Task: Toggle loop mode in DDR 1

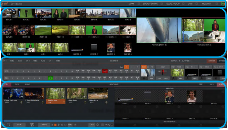Action: 65,125
